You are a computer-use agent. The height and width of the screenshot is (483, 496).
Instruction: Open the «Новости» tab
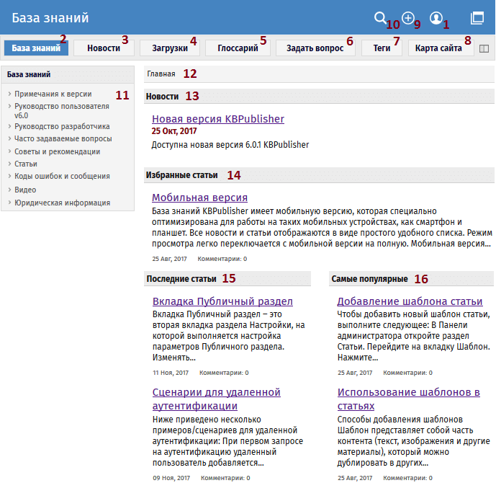pos(104,48)
